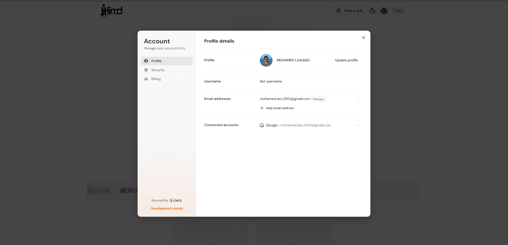Click Set username link

coord(271,81)
